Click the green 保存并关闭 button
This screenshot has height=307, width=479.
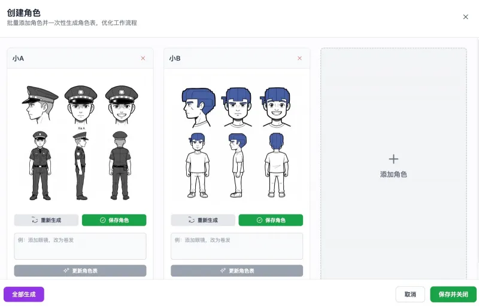point(453,294)
